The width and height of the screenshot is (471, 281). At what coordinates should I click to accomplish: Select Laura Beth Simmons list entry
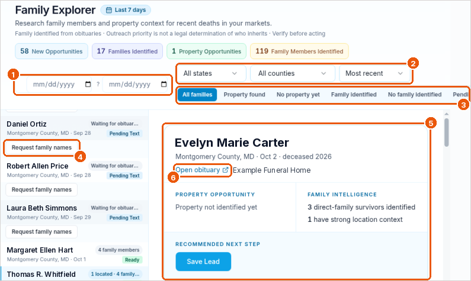click(74, 212)
